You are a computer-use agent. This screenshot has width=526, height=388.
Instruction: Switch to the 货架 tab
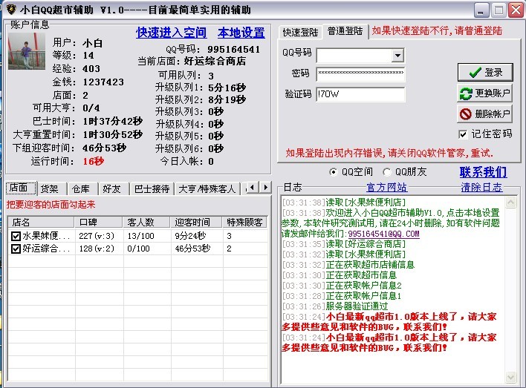pos(51,189)
